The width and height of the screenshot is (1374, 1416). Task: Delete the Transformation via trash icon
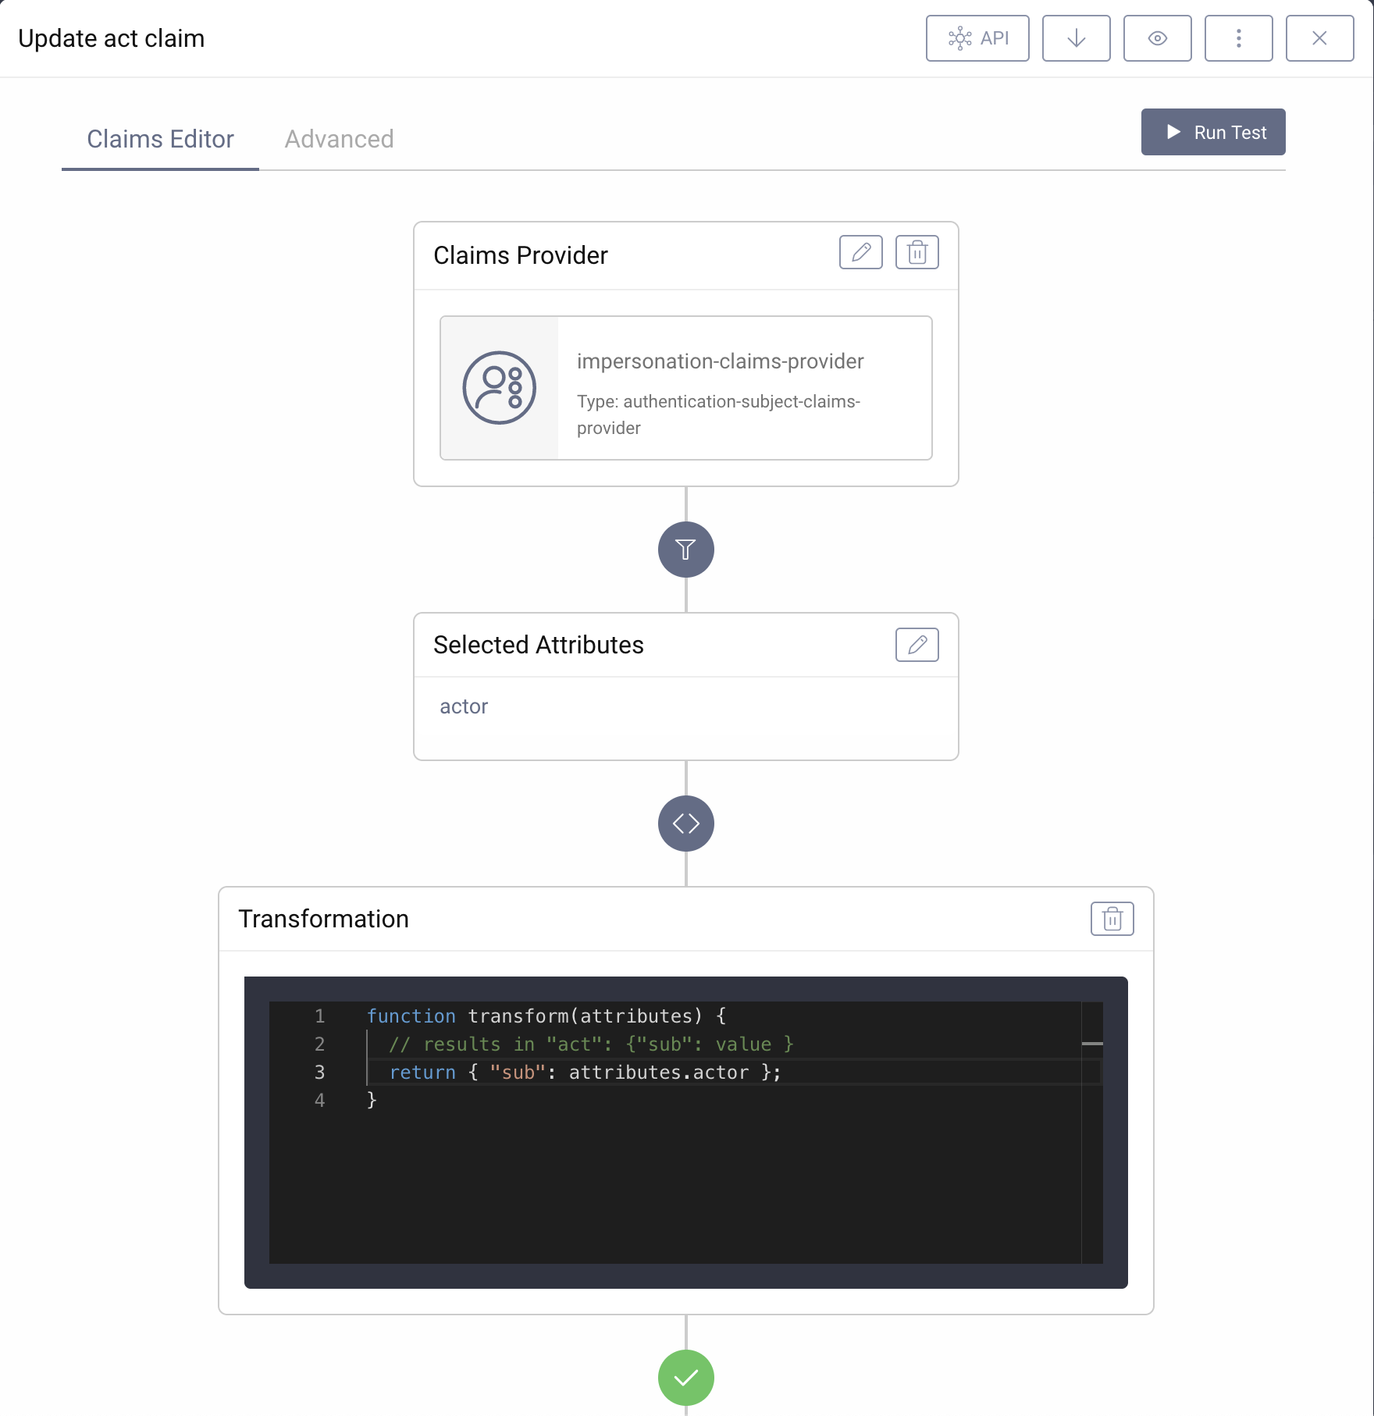point(1112,919)
